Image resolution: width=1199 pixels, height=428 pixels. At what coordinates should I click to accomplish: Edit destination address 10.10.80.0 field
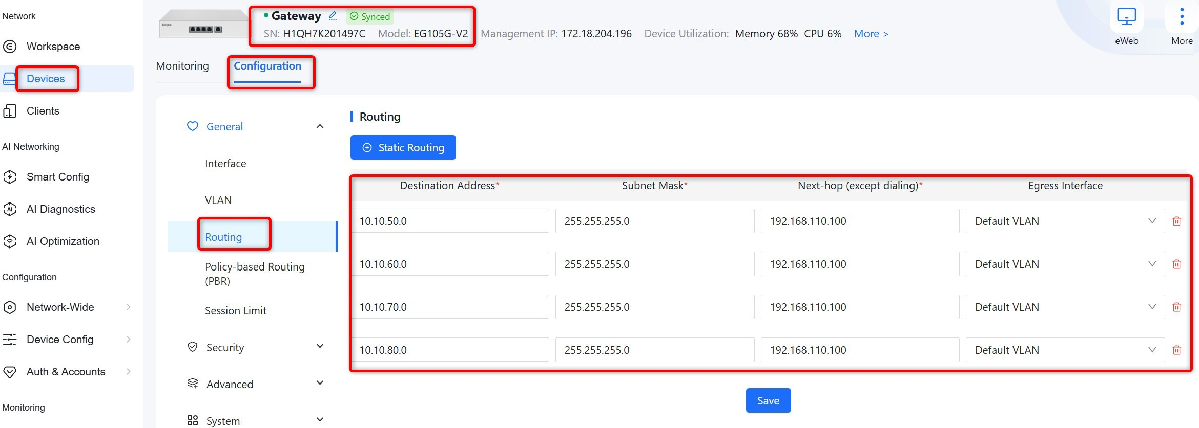[x=450, y=350]
